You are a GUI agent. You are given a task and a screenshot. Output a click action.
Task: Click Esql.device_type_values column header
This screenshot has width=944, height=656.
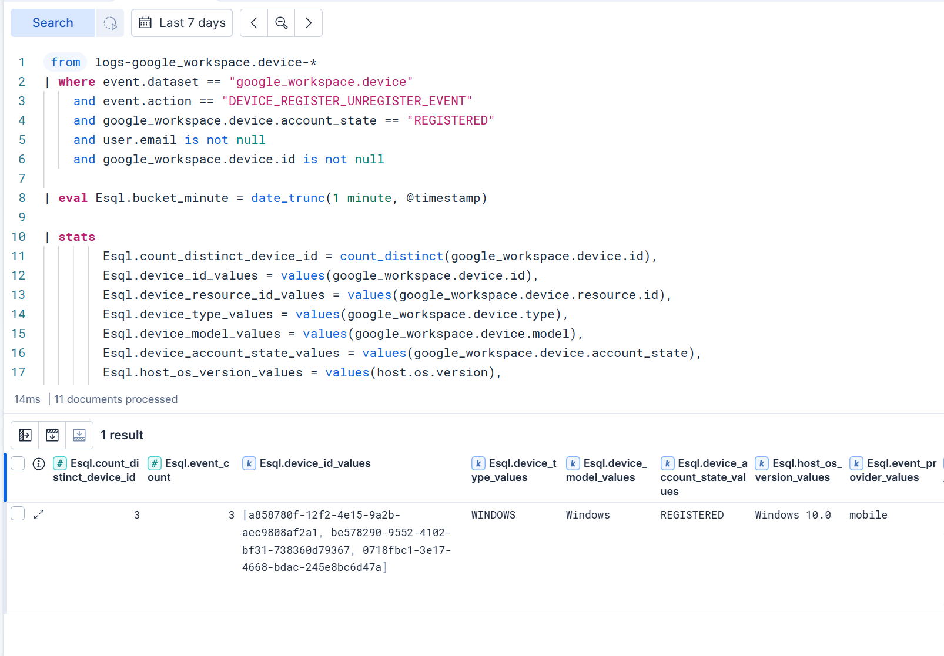tap(514, 470)
